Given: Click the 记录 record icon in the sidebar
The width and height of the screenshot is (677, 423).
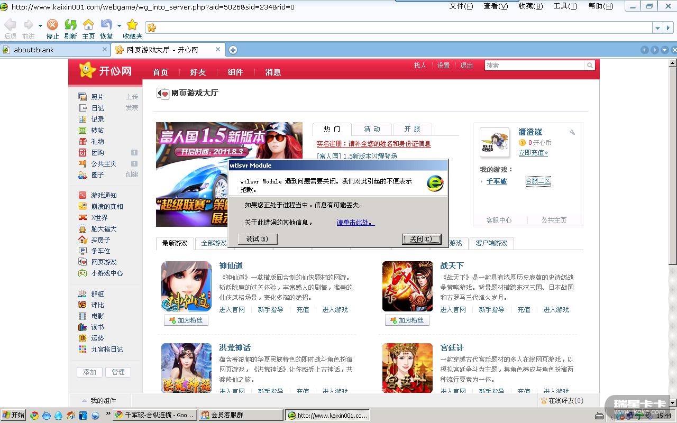Looking at the screenshot, I should click(x=83, y=119).
